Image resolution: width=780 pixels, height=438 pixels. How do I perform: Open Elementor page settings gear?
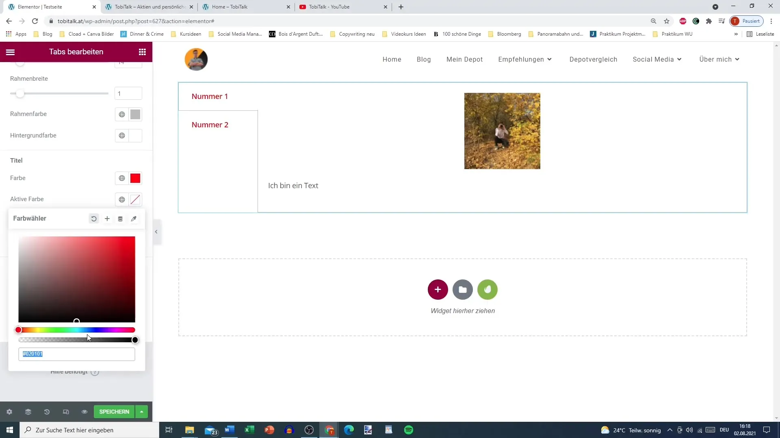[x=9, y=412]
